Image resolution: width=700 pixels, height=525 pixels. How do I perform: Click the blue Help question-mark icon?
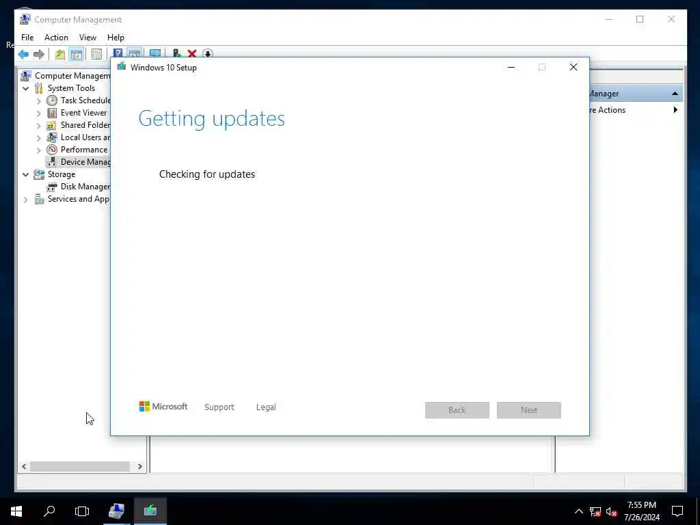tap(118, 53)
